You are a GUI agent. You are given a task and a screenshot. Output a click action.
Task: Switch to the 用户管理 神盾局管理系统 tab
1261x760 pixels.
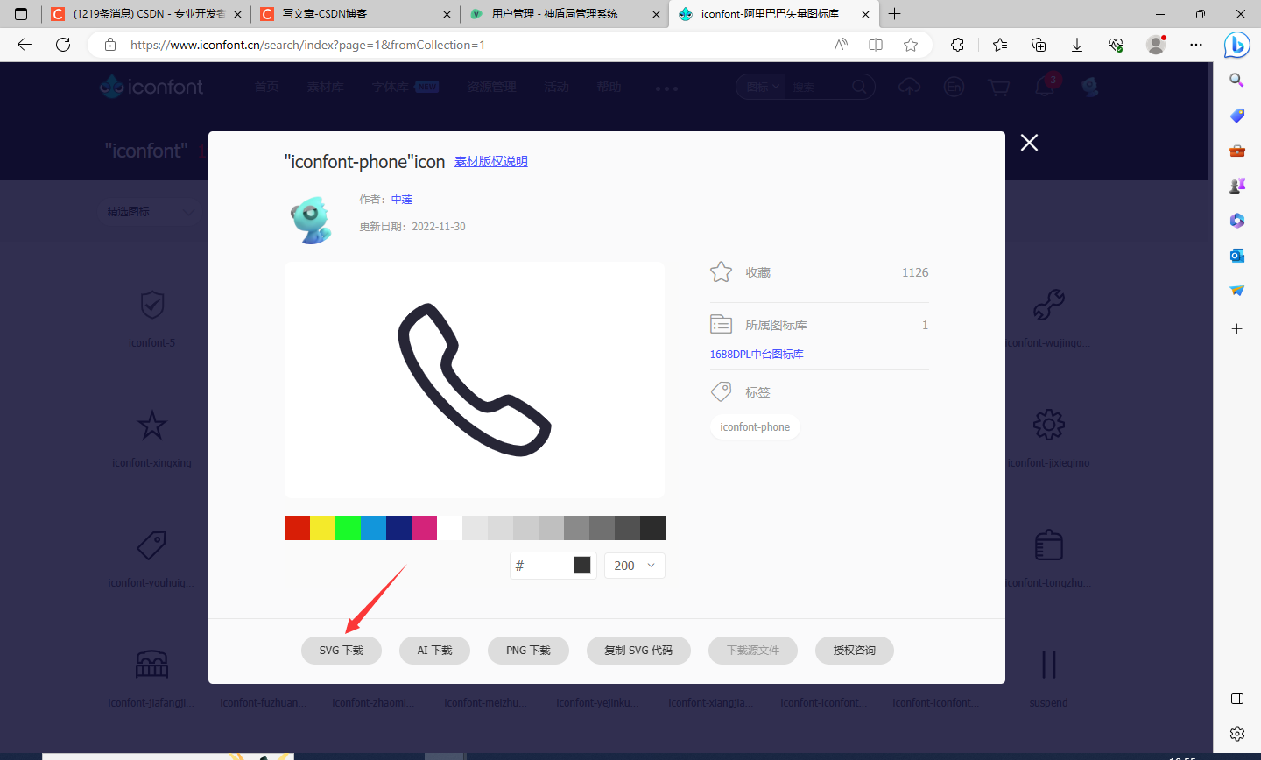(x=565, y=14)
